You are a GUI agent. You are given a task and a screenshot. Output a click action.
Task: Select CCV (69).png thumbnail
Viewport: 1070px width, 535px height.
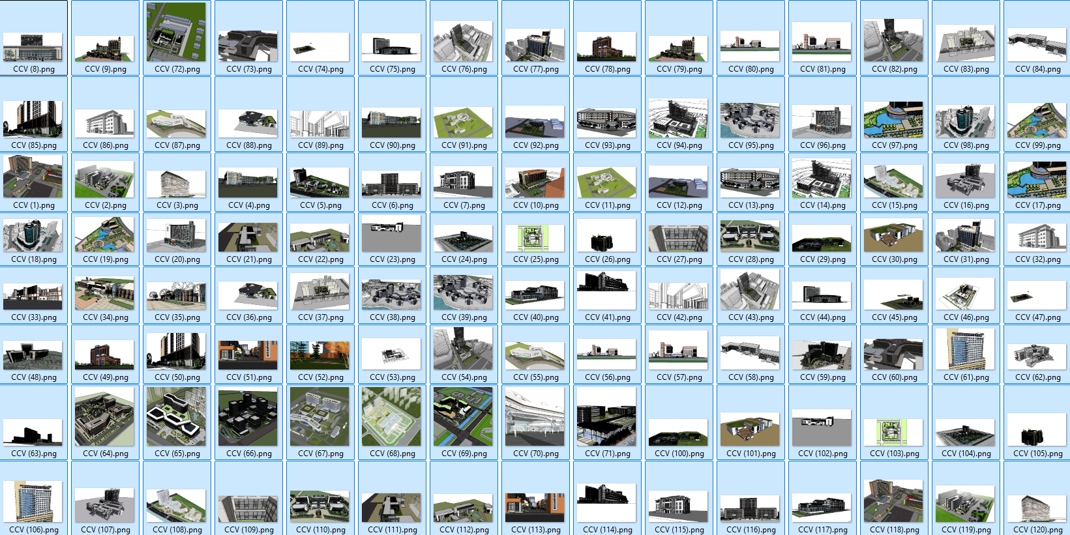[463, 417]
